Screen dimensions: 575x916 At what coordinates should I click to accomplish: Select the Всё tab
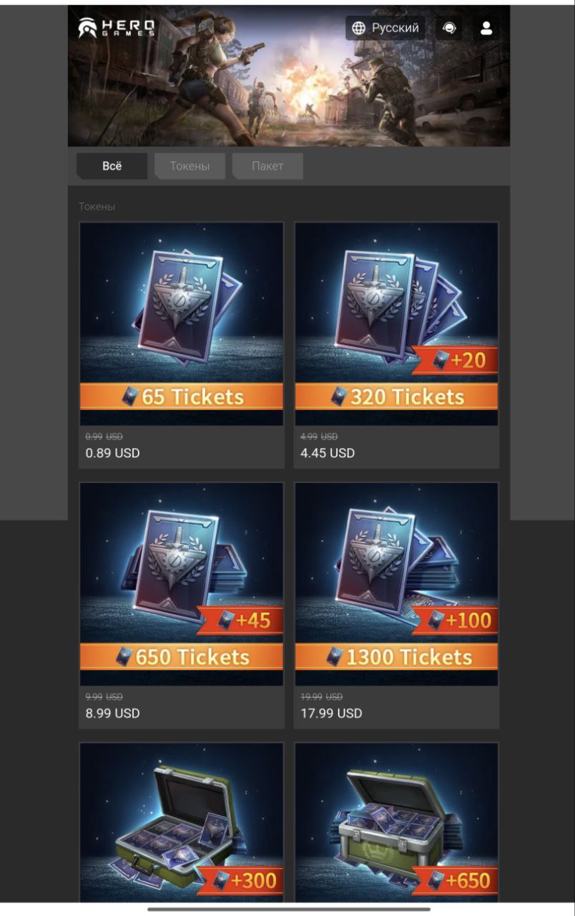(112, 166)
